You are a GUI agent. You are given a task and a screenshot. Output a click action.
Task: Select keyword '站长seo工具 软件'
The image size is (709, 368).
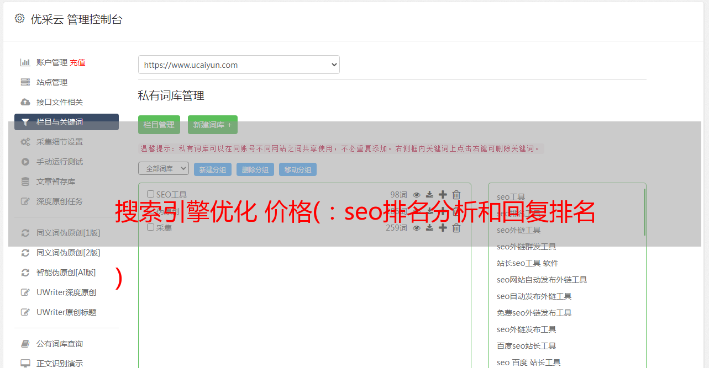(528, 263)
